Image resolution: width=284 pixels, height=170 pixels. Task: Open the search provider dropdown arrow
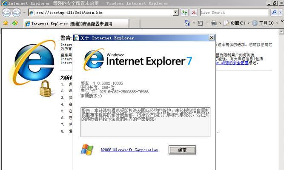(x=281, y=12)
